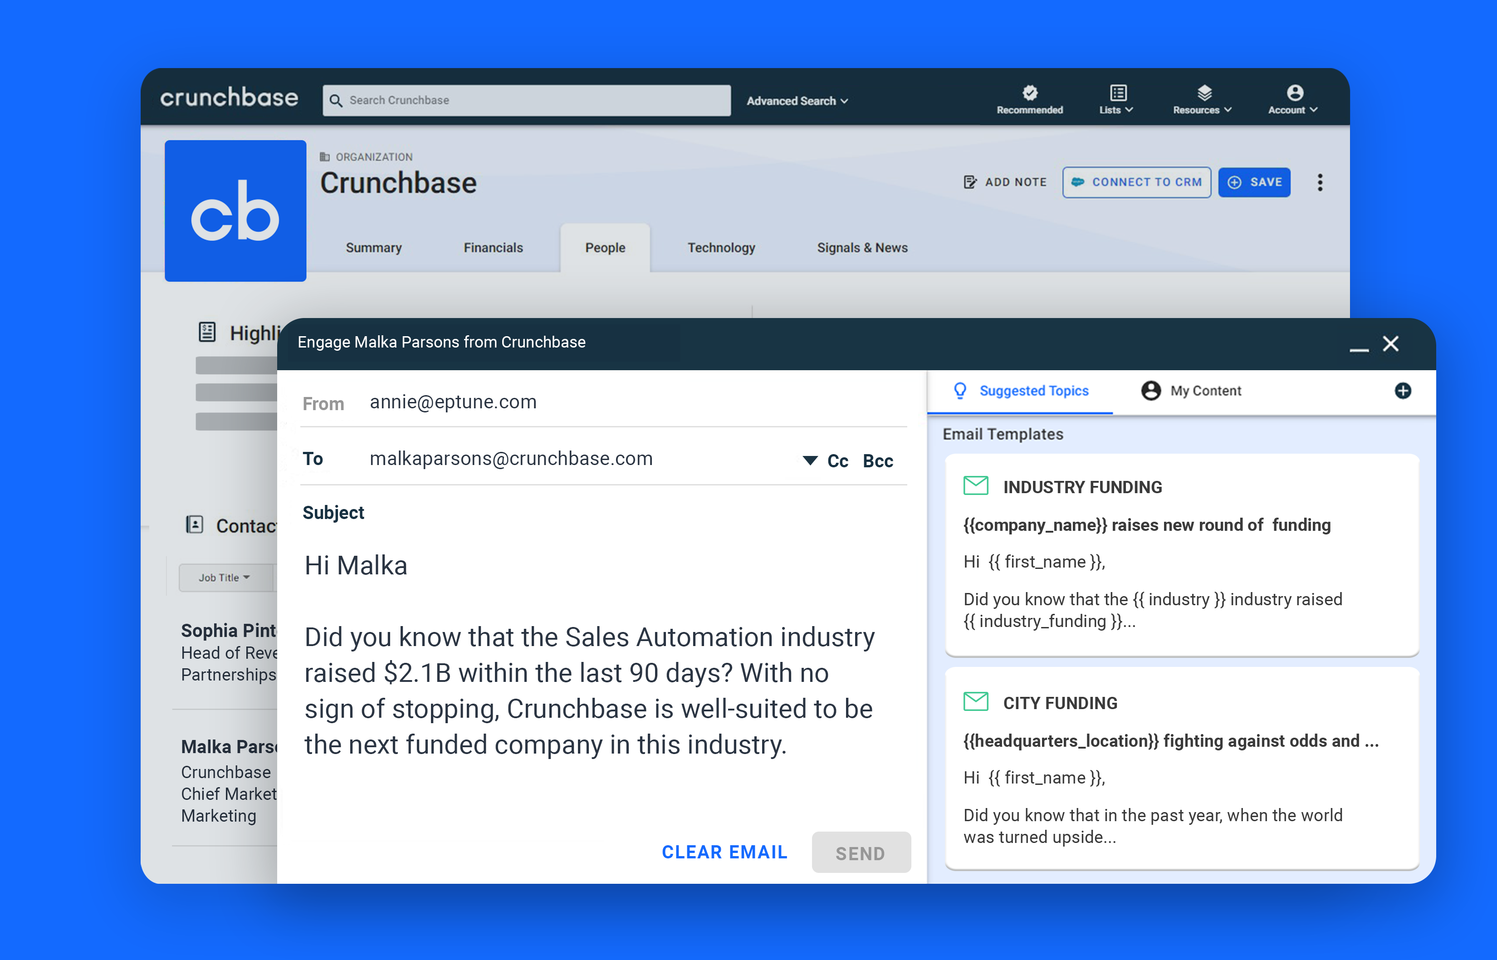Add a Bcc recipient
Screen dimensions: 1497x960
coord(878,461)
